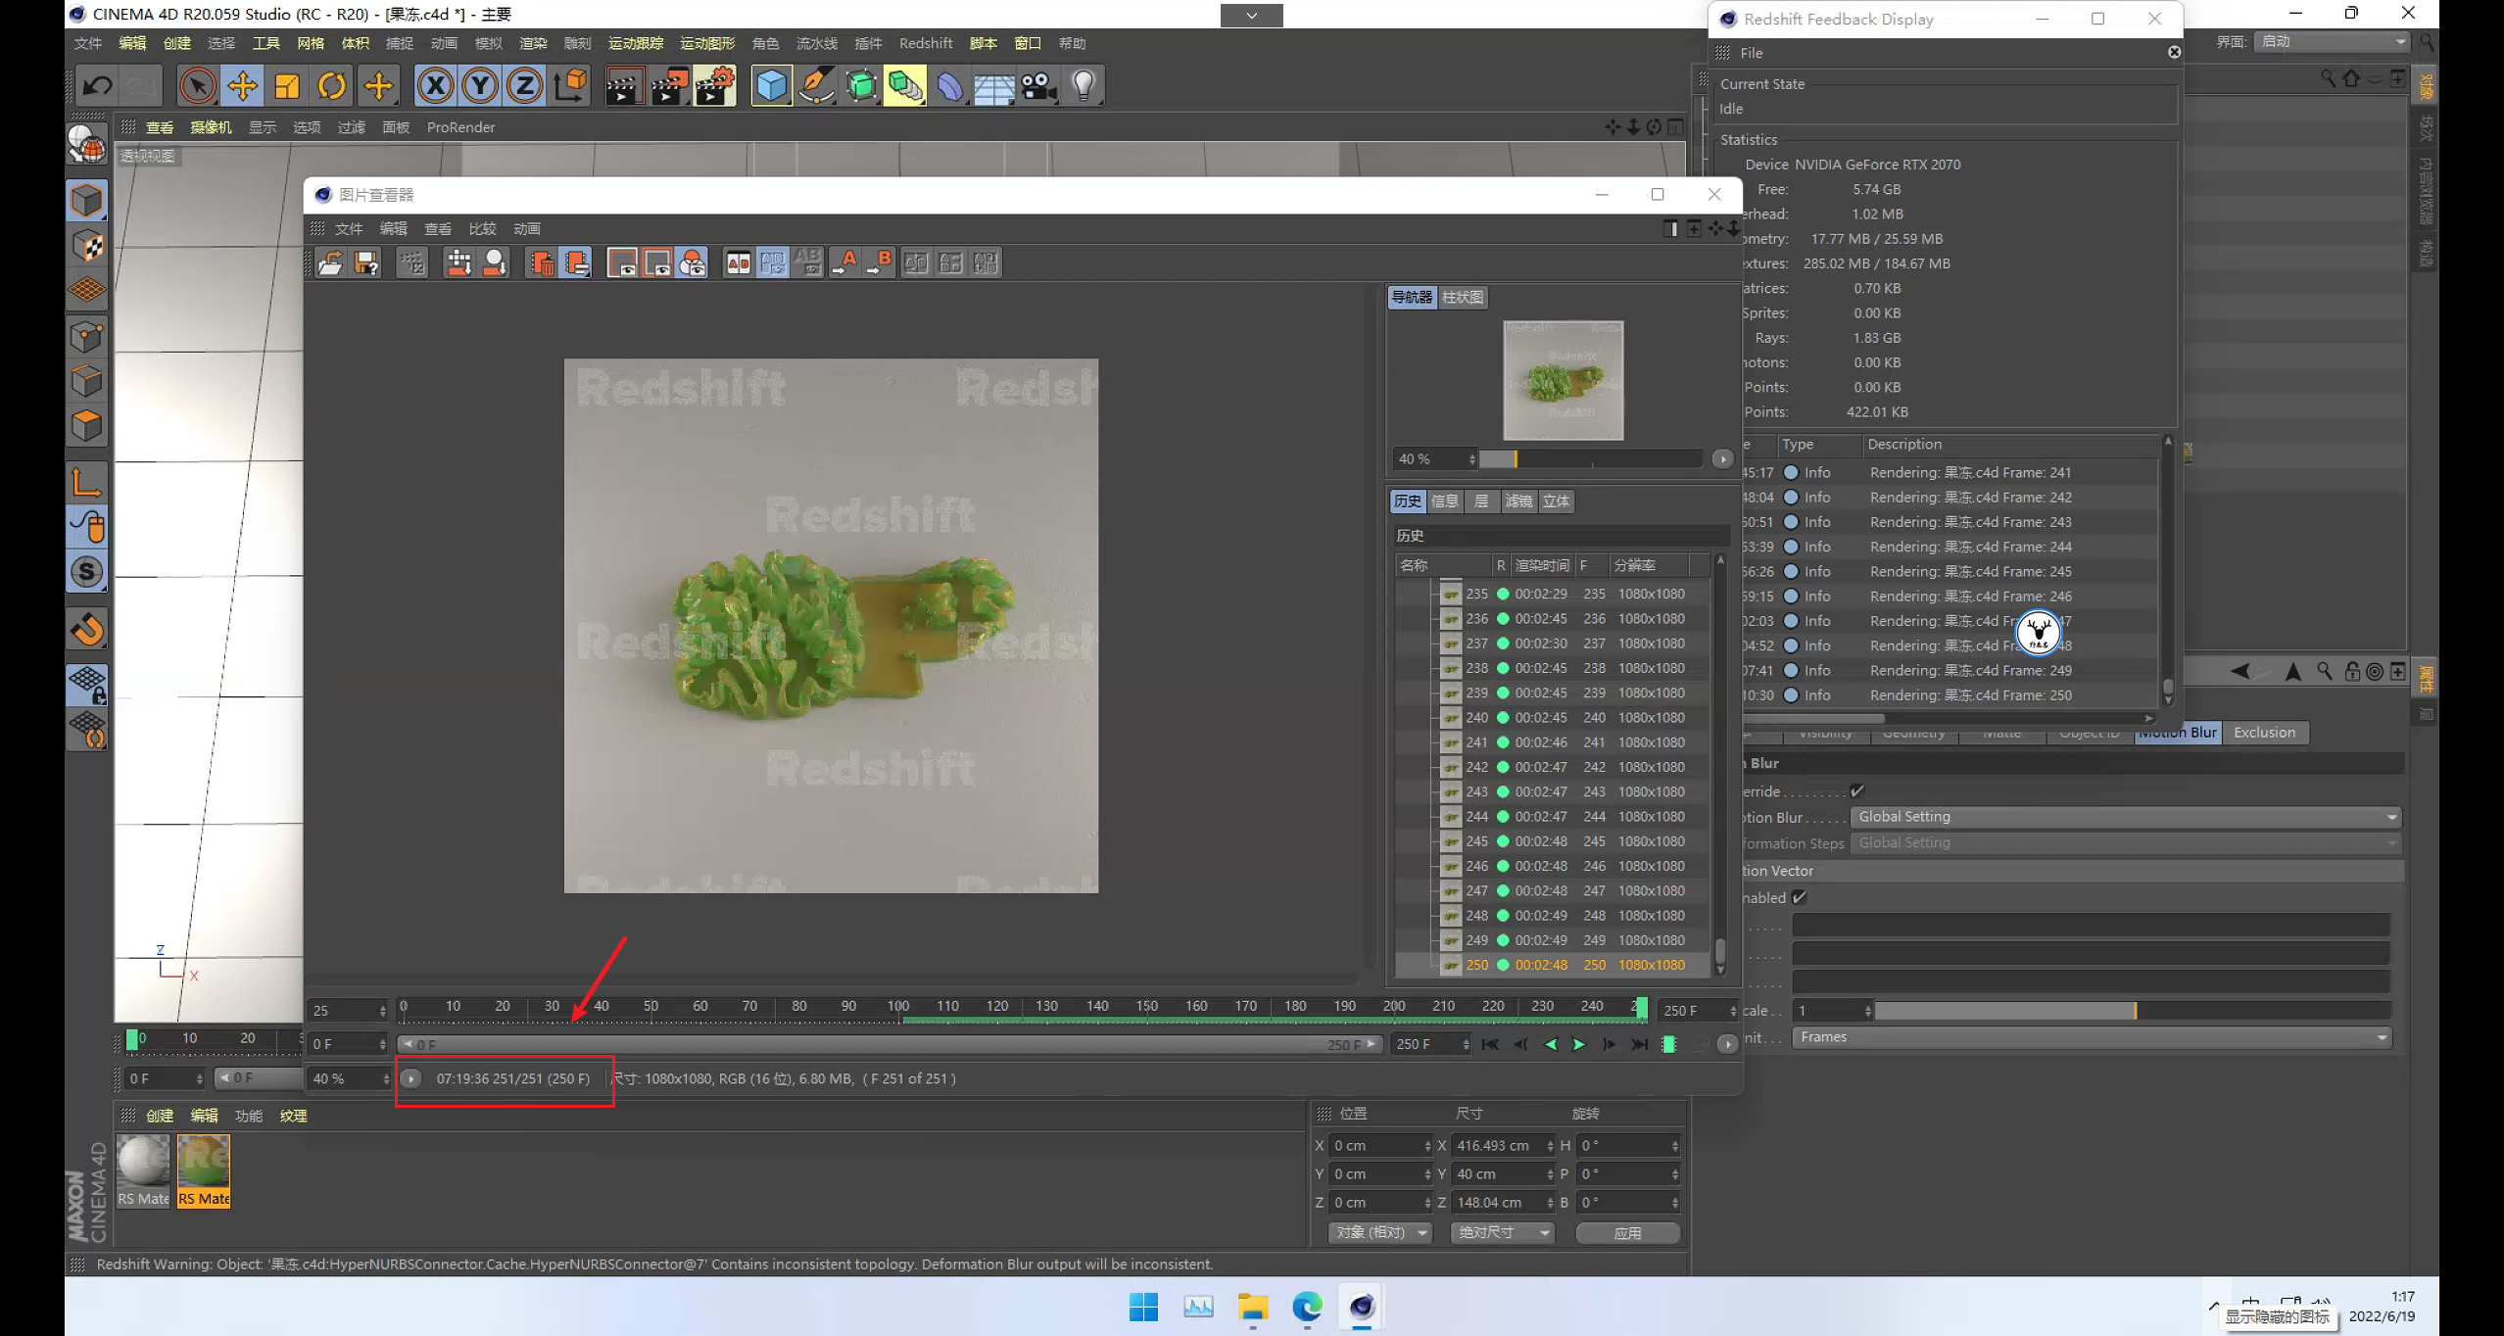Click the navigator zoom slider
The height and width of the screenshot is (1336, 2504).
click(x=1591, y=458)
